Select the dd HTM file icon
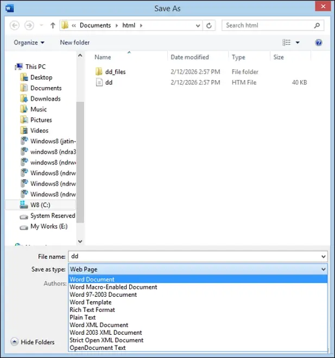335x358 pixels. [x=99, y=82]
